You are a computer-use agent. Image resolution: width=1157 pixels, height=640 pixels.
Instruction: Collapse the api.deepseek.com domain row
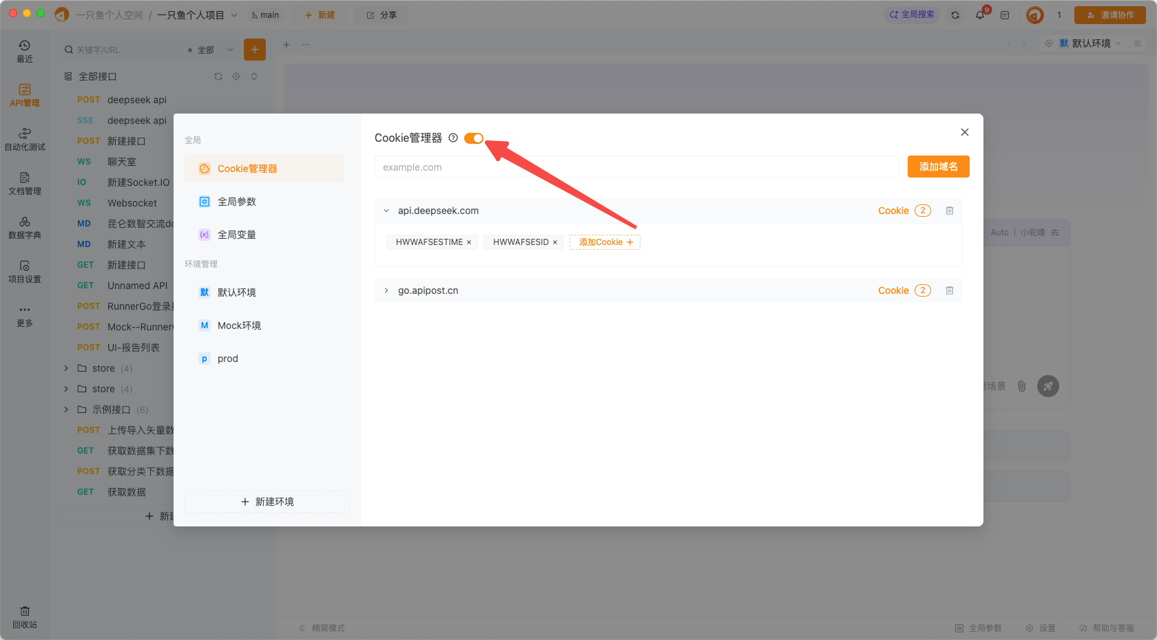tap(386, 211)
